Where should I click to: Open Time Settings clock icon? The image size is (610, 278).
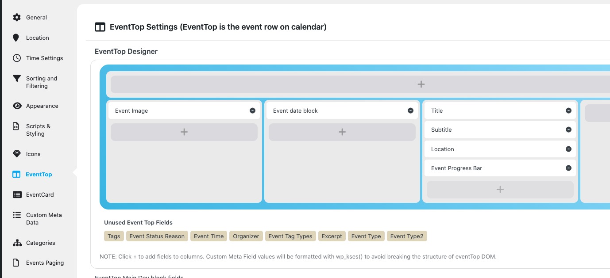(17, 58)
